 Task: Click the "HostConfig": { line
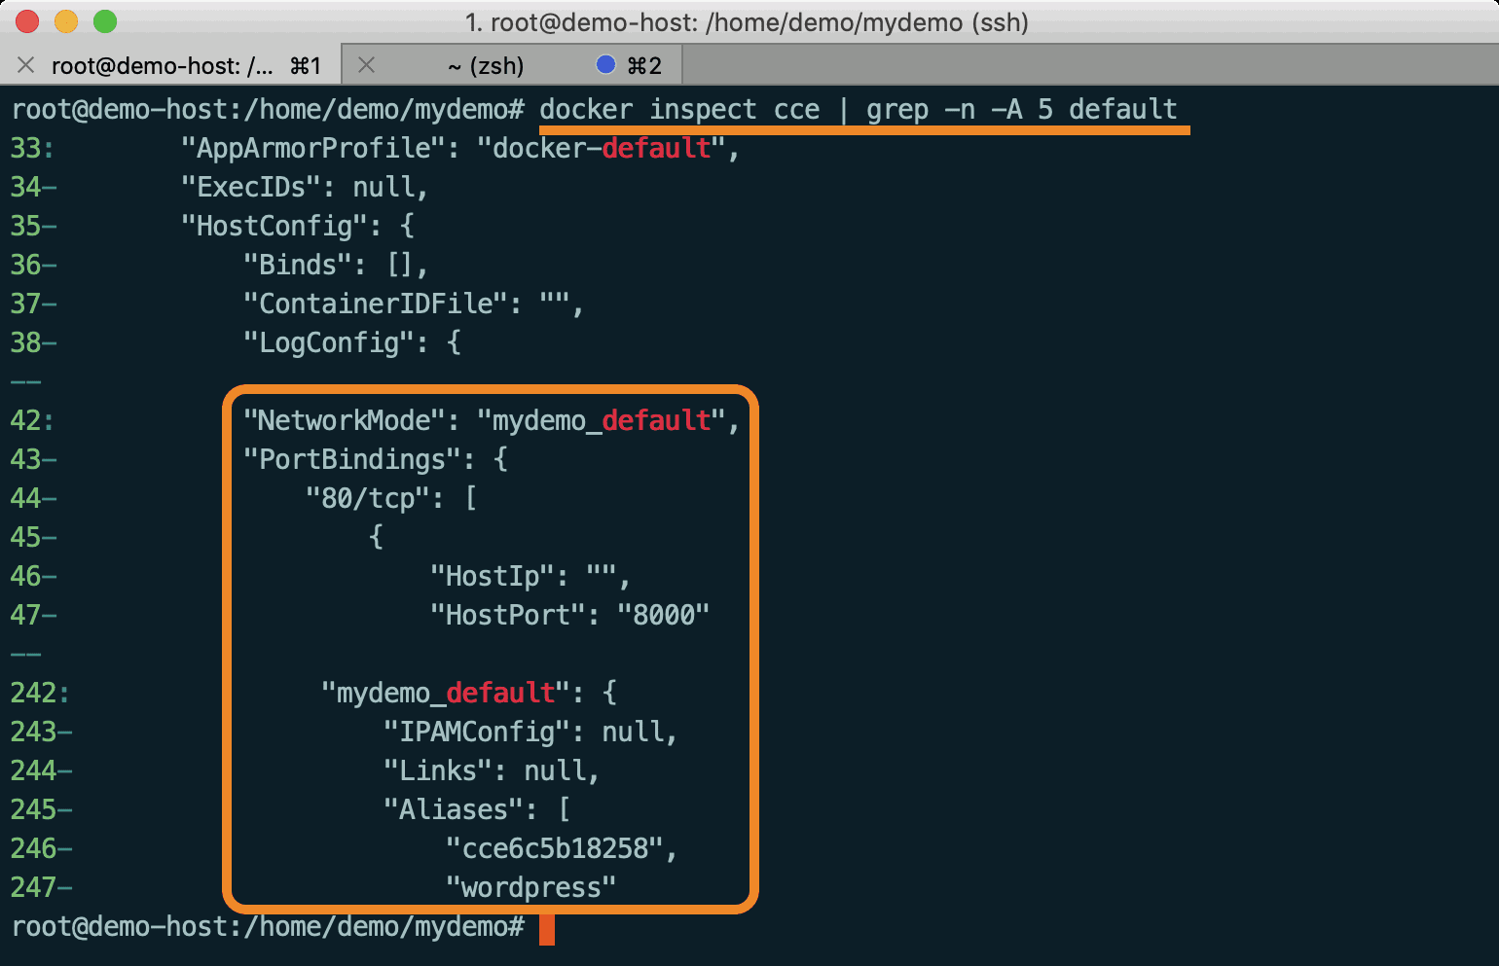click(x=298, y=226)
